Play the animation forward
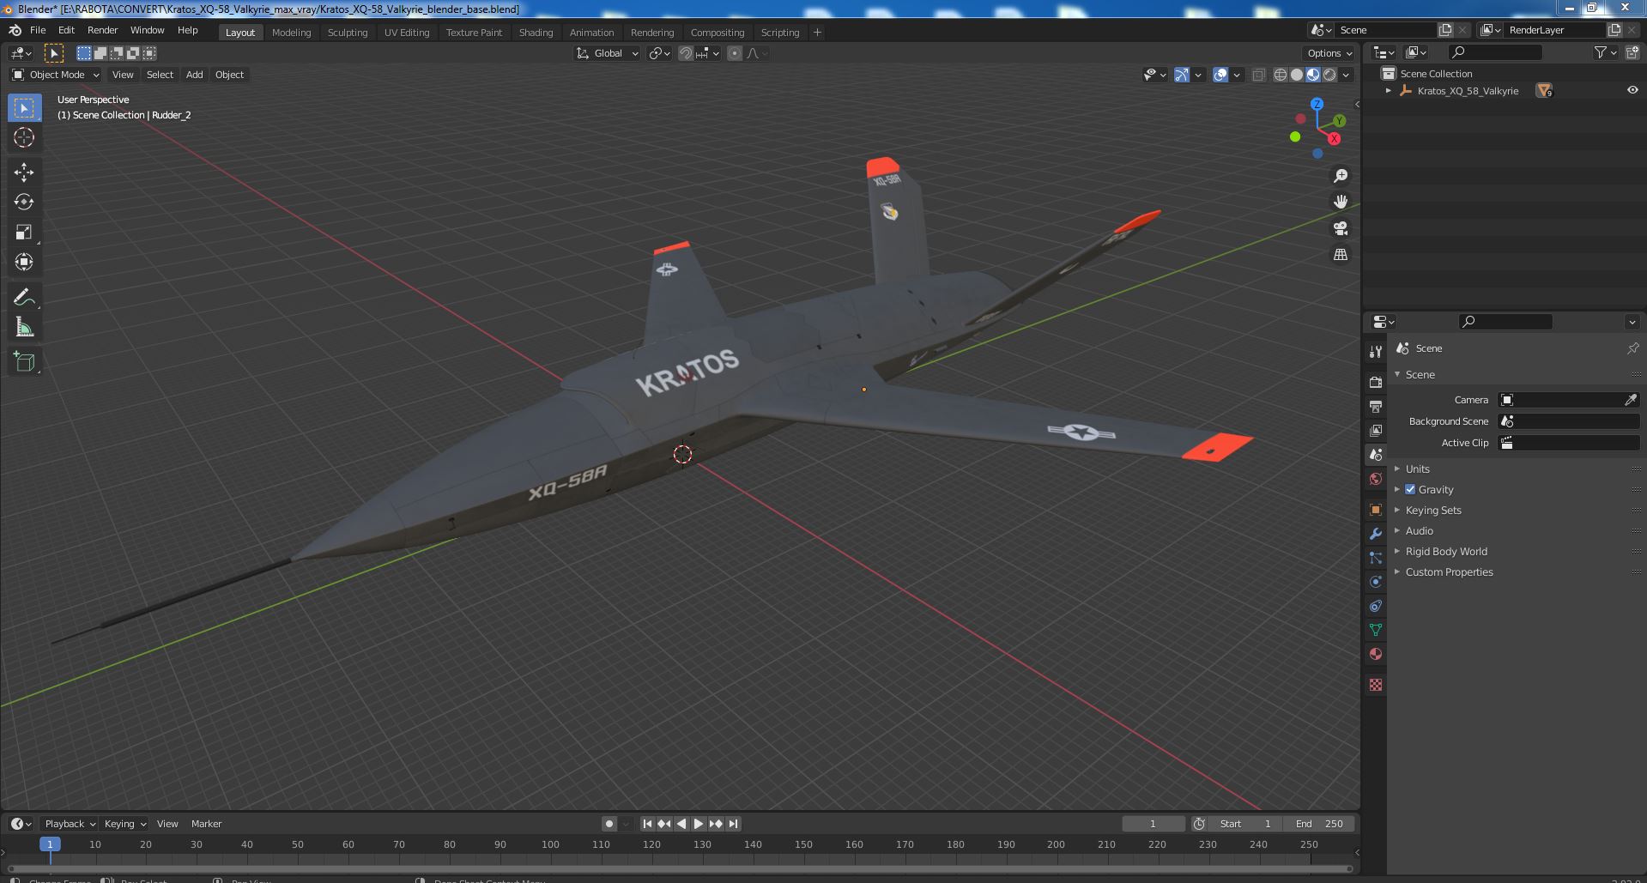This screenshot has width=1647, height=883. coord(699,824)
